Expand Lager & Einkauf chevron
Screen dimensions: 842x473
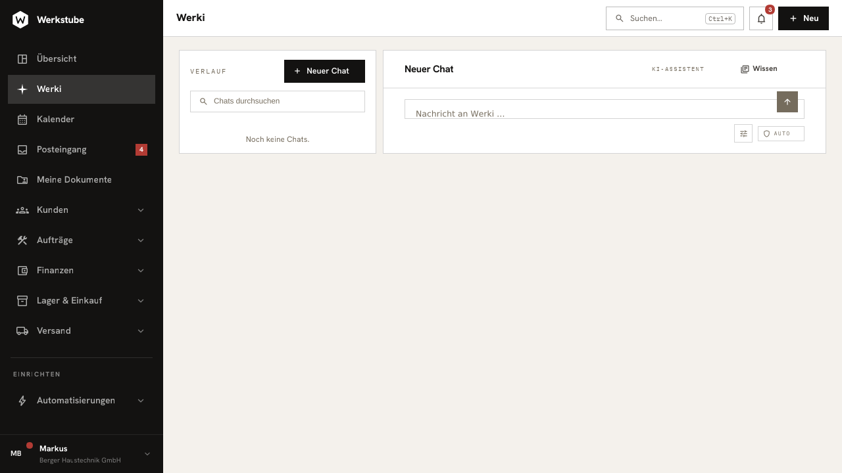[x=141, y=301]
